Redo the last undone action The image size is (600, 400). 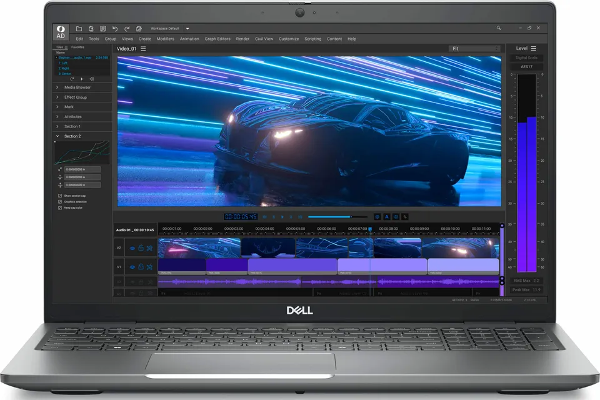point(127,29)
